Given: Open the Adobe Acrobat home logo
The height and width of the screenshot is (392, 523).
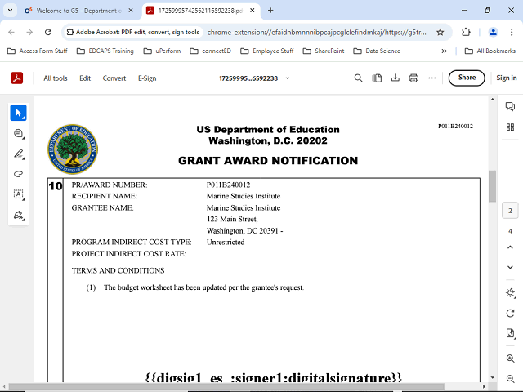Looking at the screenshot, I should pyautogui.click(x=16, y=78).
